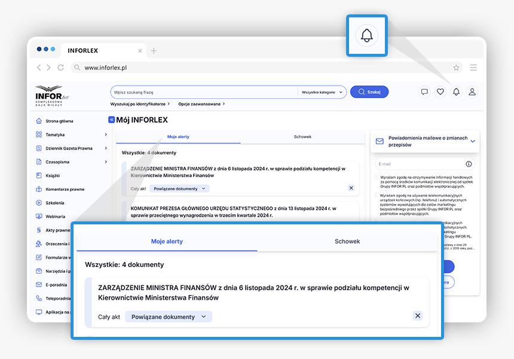514x359 pixels.
Task: Collapse the 'Powiadomienia mailowe' panel chevron
Action: [x=473, y=141]
